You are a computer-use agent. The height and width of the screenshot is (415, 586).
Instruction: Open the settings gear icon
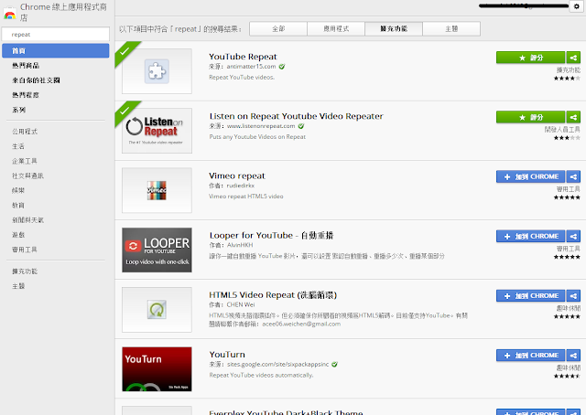click(x=576, y=6)
